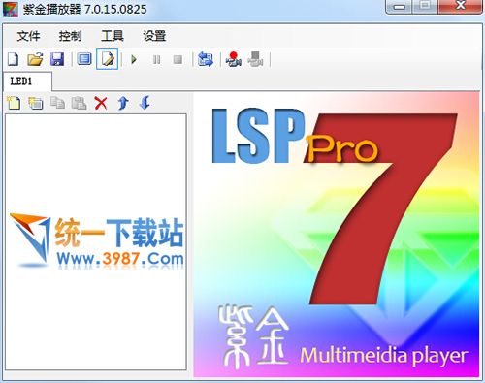Screen dimensions: 485x383
Task: Click the New file icon in the toolbar
Action: click(x=14, y=59)
